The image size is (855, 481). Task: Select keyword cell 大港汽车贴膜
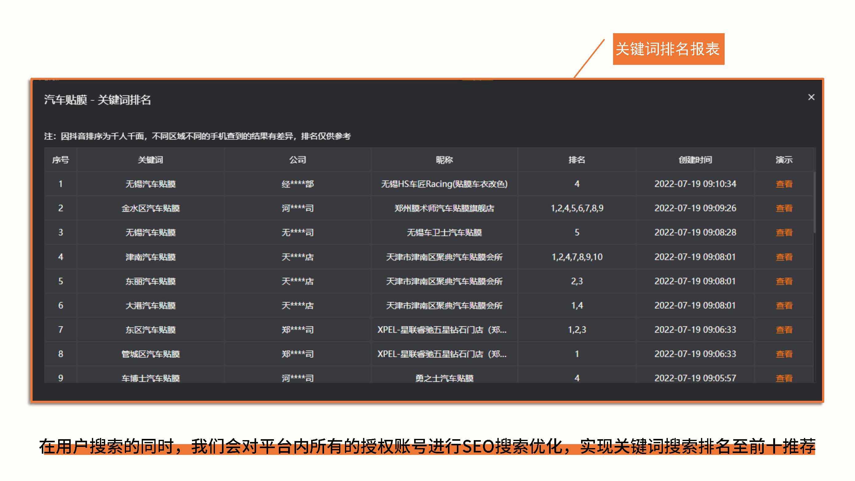click(150, 306)
